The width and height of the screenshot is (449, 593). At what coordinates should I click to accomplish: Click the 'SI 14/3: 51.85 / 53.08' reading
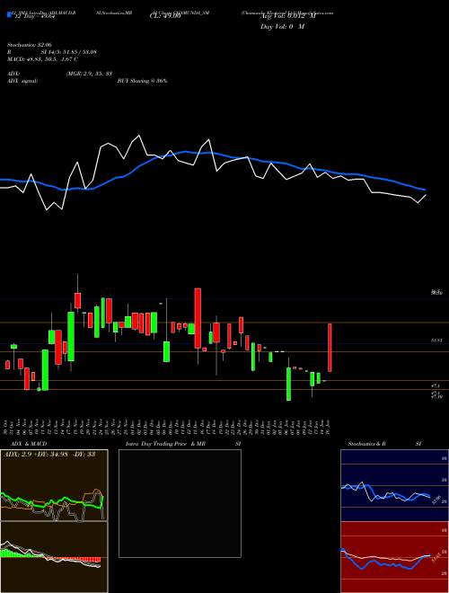68,52
